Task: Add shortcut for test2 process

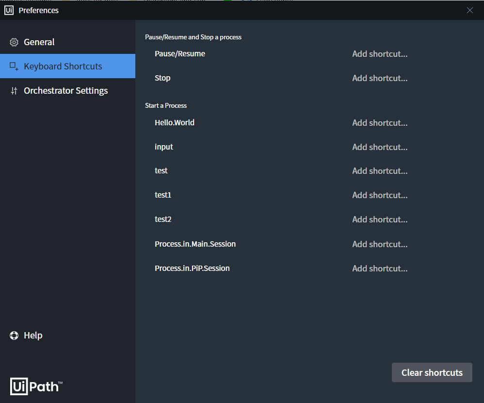Action: click(x=380, y=219)
